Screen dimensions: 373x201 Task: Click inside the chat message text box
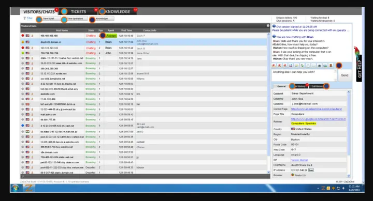(x=304, y=75)
